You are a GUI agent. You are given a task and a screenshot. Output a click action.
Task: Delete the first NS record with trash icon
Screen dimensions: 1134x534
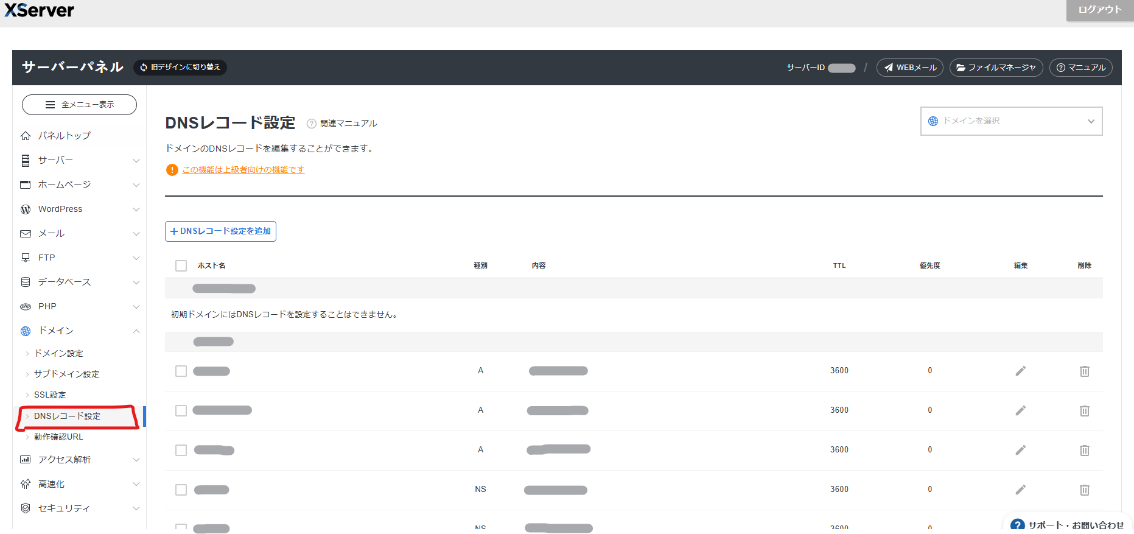tap(1085, 490)
